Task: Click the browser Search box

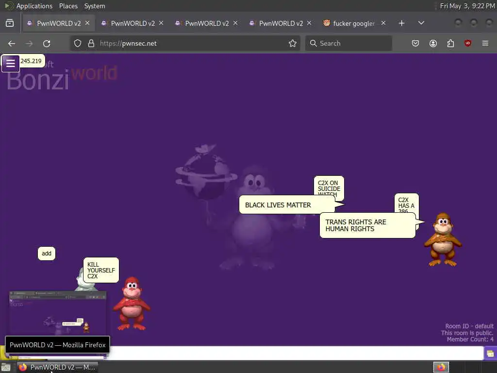Action: coord(348,43)
